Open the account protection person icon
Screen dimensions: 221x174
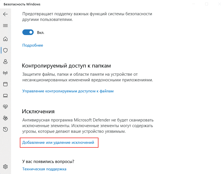click(x=5, y=62)
